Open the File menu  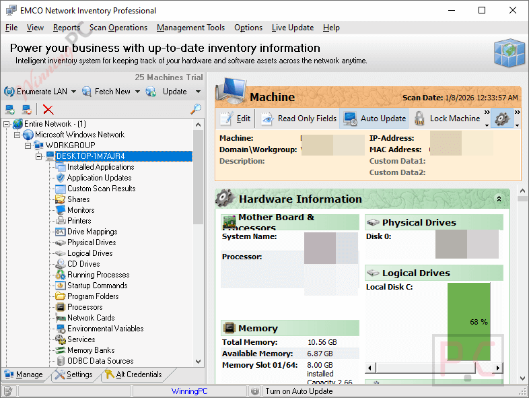click(x=11, y=28)
